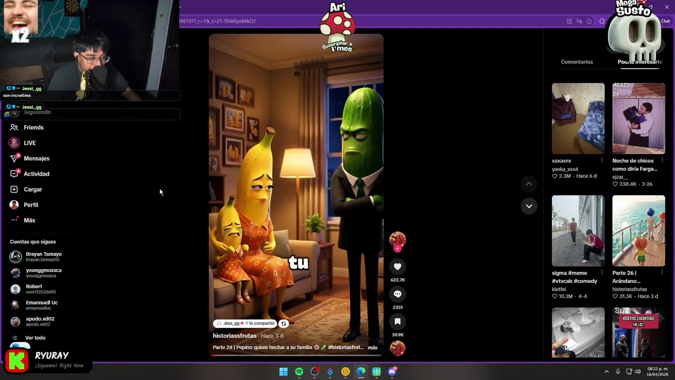Click the split screen icon in the address bar
The width and height of the screenshot is (675, 380).
[570, 21]
